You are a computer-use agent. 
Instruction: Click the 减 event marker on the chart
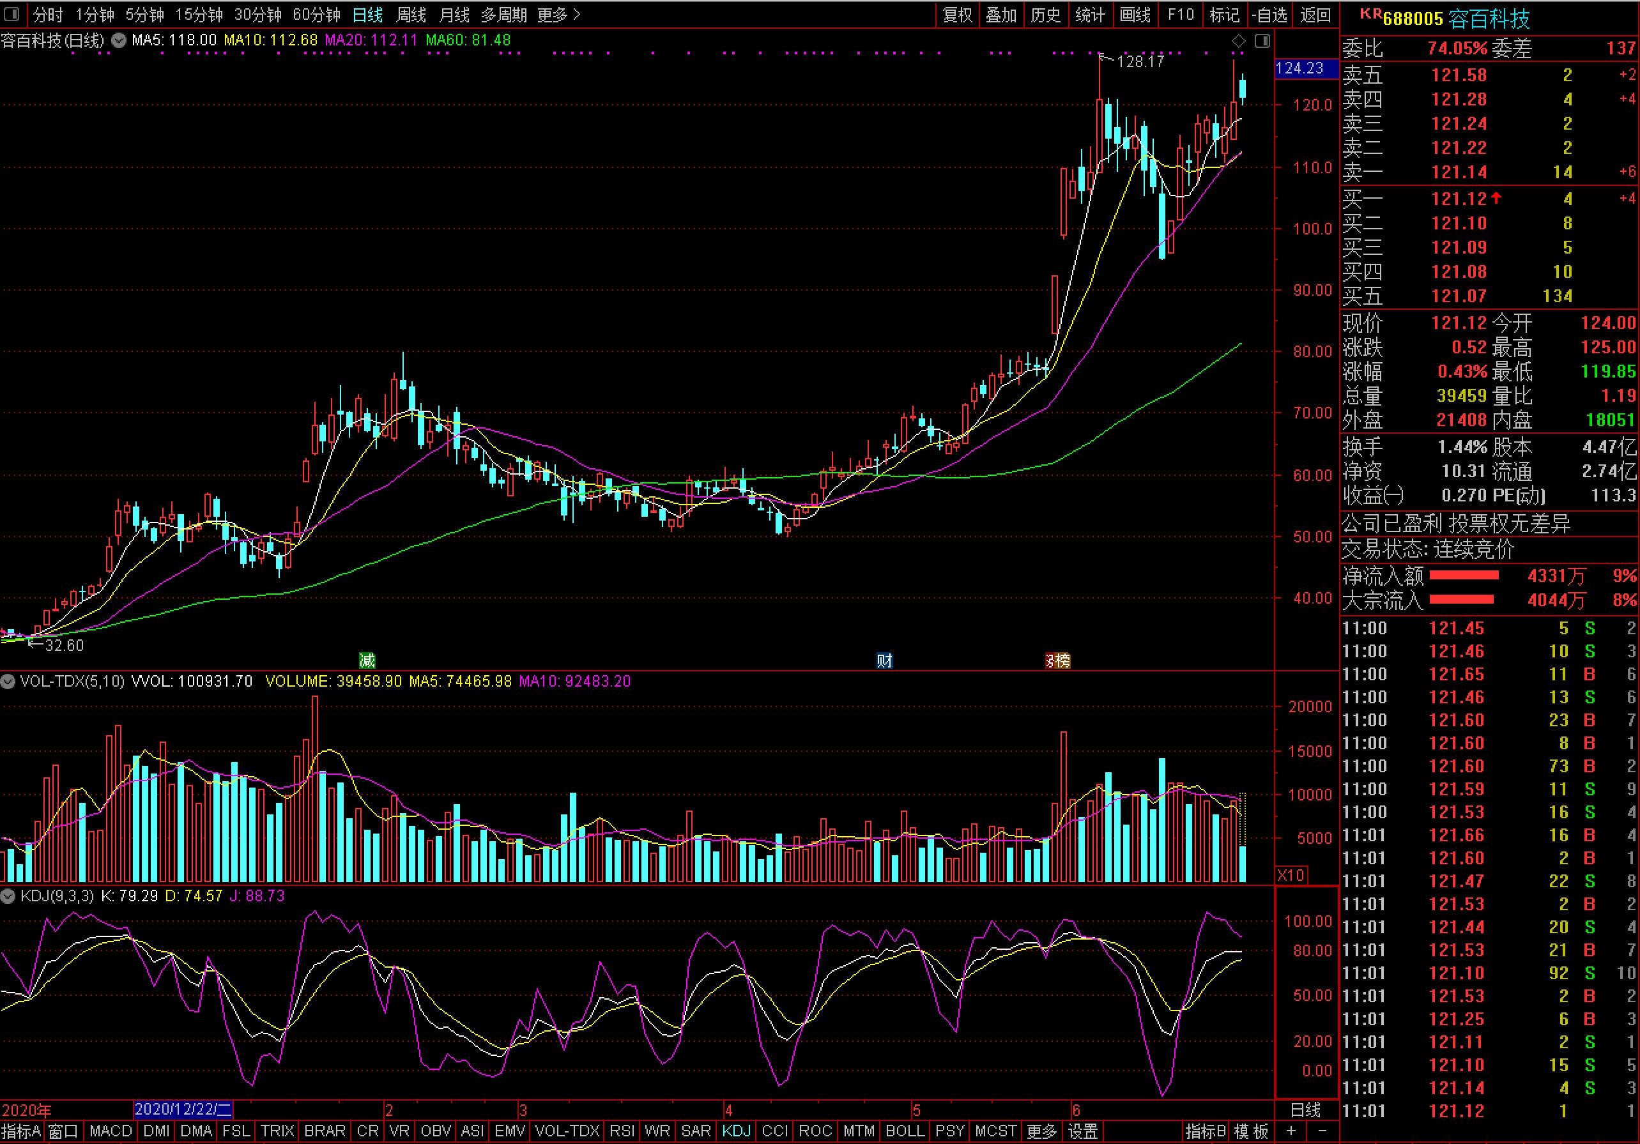click(367, 660)
